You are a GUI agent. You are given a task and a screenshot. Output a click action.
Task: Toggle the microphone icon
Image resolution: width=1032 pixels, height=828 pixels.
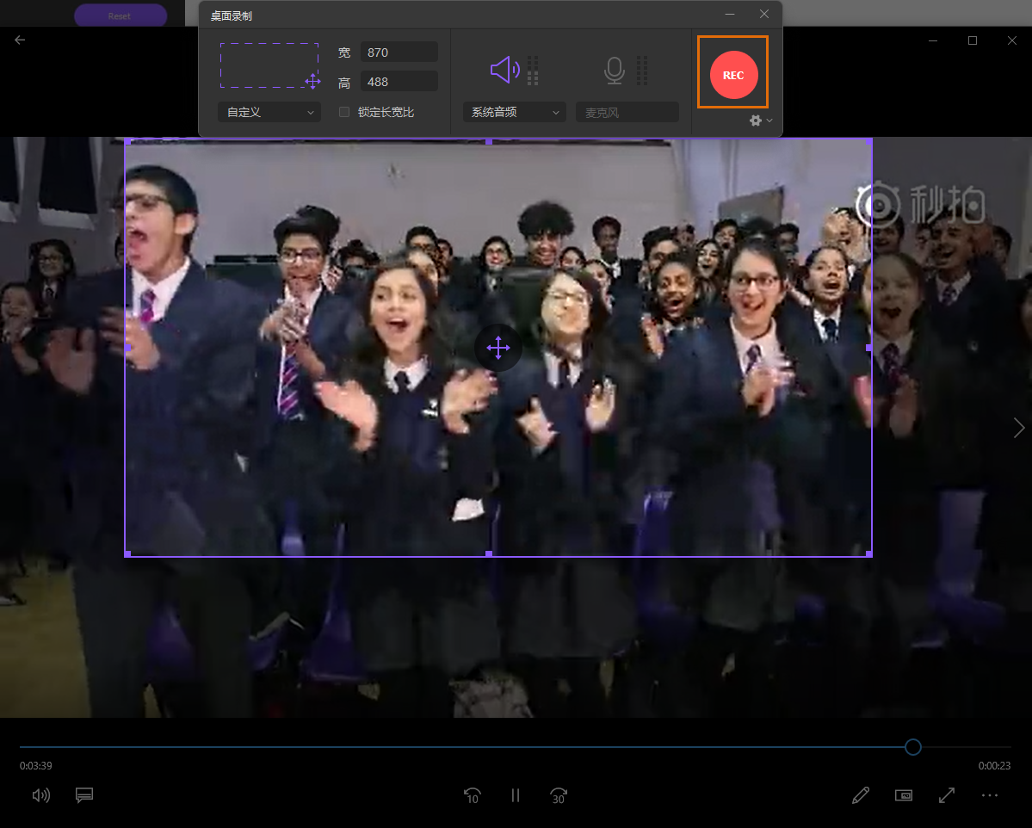[614, 71]
